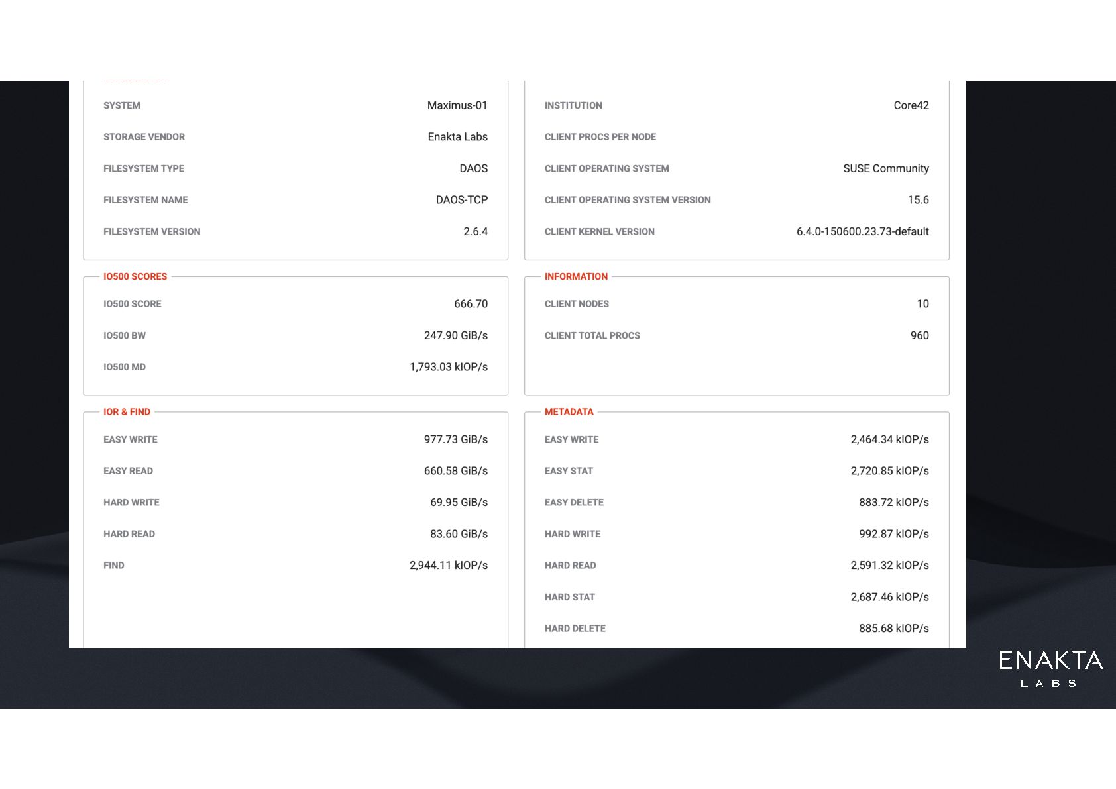Select the 'Maximus-01' system value
The height and width of the screenshot is (789, 1116).
tap(457, 105)
